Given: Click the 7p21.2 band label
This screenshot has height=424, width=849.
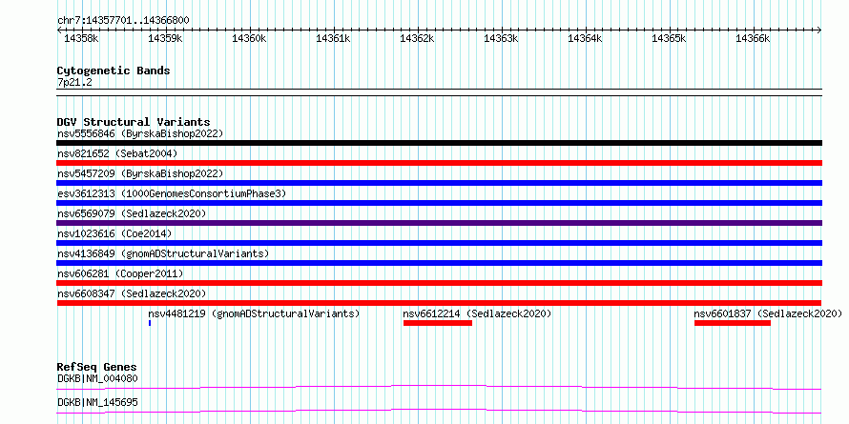Looking at the screenshot, I should [x=75, y=83].
